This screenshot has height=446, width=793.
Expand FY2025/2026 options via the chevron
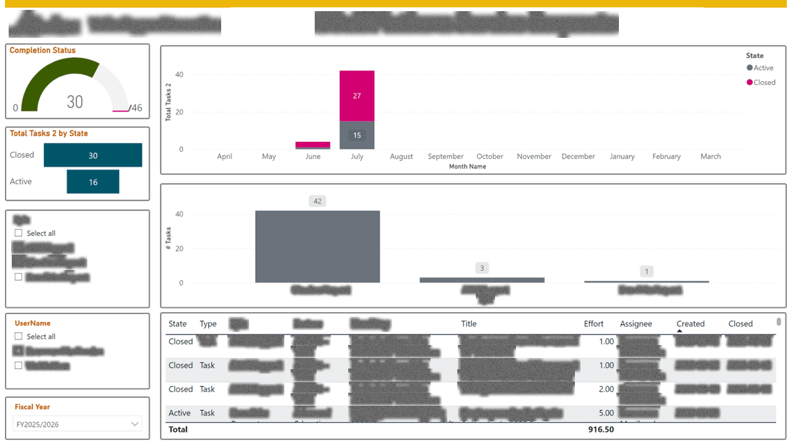pos(135,424)
